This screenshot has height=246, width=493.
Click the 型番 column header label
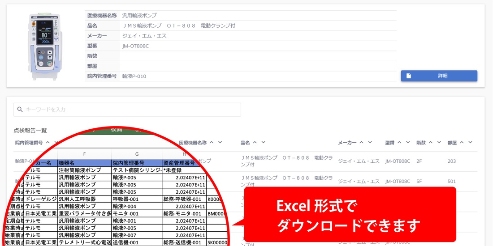tap(389, 142)
